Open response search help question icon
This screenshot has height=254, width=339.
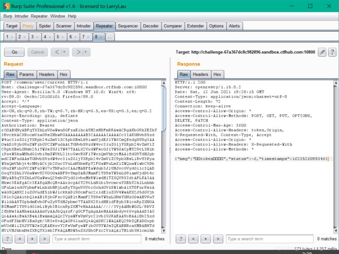[x=181, y=239]
